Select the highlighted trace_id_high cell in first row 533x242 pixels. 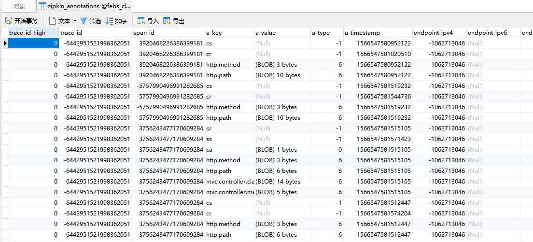point(33,43)
